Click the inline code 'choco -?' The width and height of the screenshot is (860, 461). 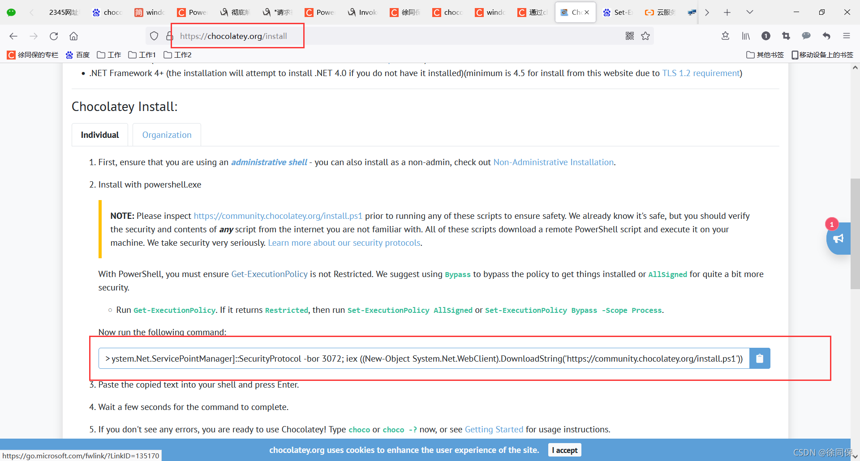pos(400,430)
